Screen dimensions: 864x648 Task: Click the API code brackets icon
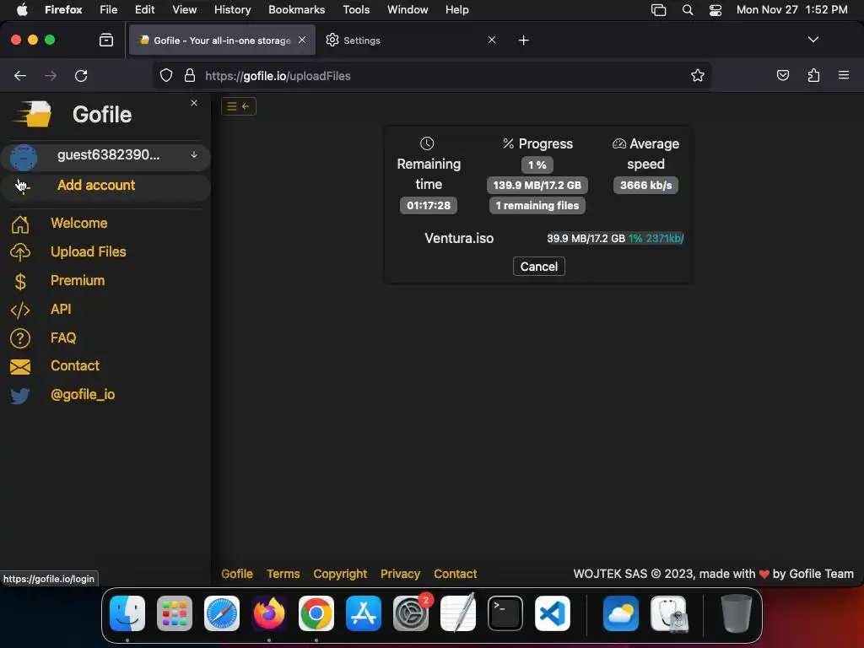[20, 310]
